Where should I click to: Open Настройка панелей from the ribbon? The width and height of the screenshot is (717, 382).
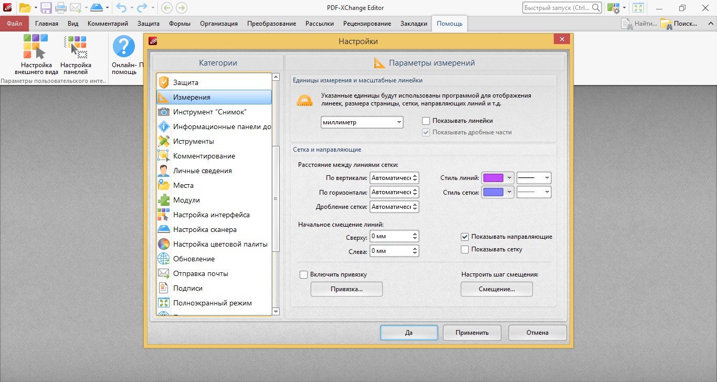pyautogui.click(x=76, y=47)
